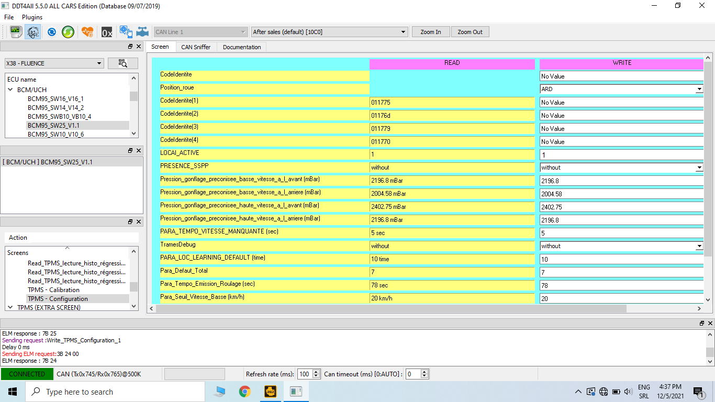Viewport: 715px width, 402px height.
Task: Increase the Refresh rate stepper
Action: click(316, 372)
